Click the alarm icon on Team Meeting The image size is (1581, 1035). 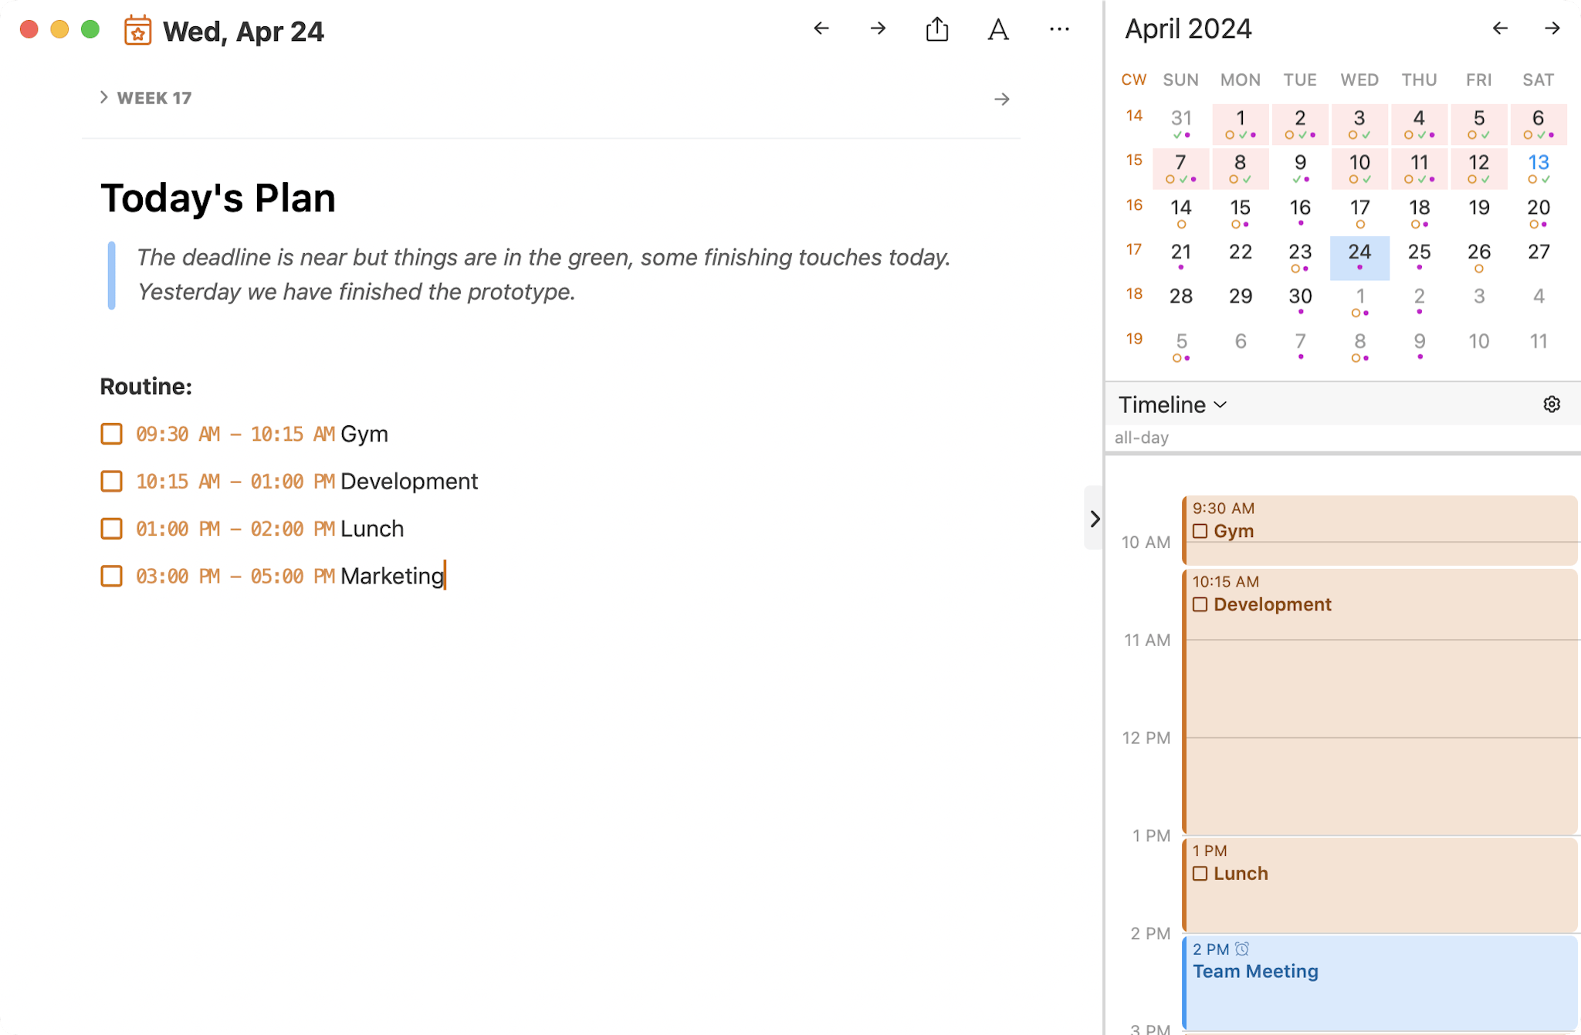point(1242,948)
